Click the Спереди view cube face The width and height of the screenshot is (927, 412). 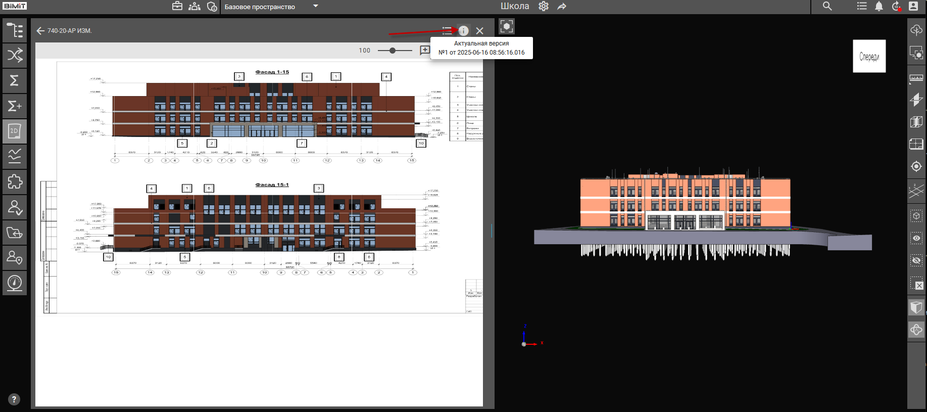(x=869, y=57)
